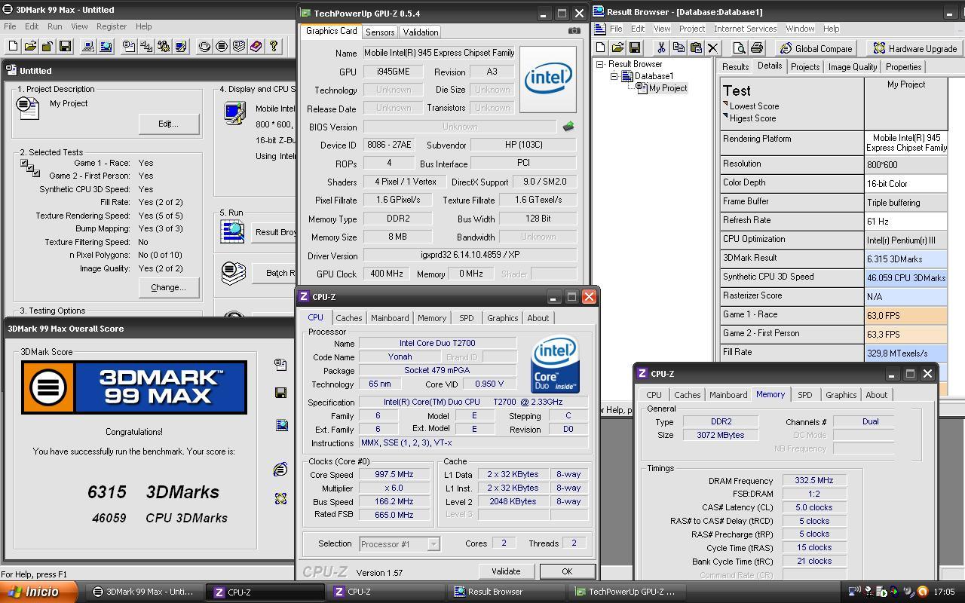965x603 pixels.
Task: Select the My Project tree item
Action: click(x=668, y=88)
